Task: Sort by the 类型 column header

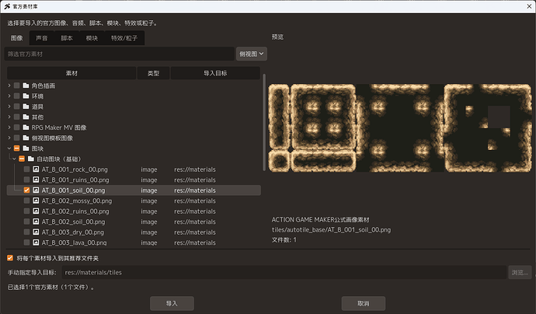Action: tap(153, 73)
